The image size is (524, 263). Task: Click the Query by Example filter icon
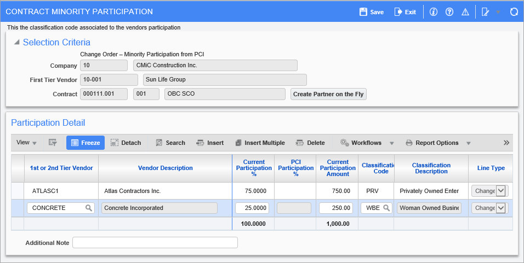click(x=53, y=143)
